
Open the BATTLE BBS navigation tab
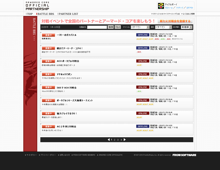(46, 14)
